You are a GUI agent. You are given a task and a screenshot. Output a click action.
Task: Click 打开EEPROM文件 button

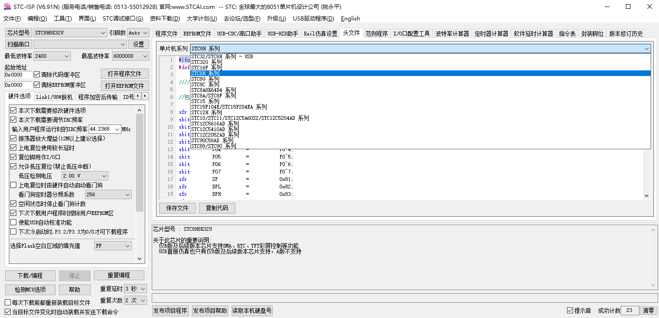[x=125, y=86]
